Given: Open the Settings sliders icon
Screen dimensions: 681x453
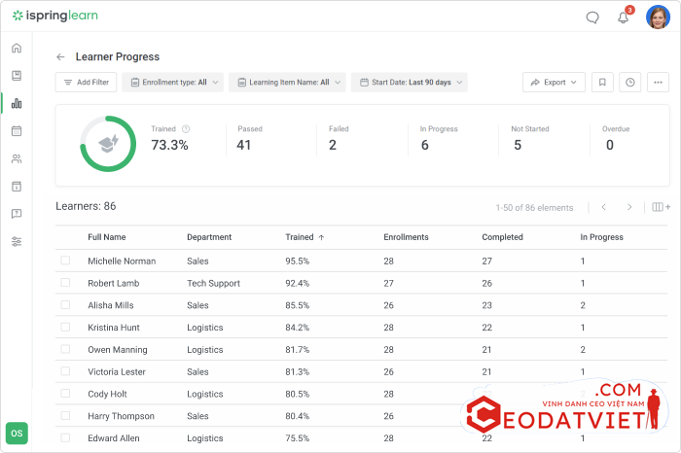Looking at the screenshot, I should point(17,242).
